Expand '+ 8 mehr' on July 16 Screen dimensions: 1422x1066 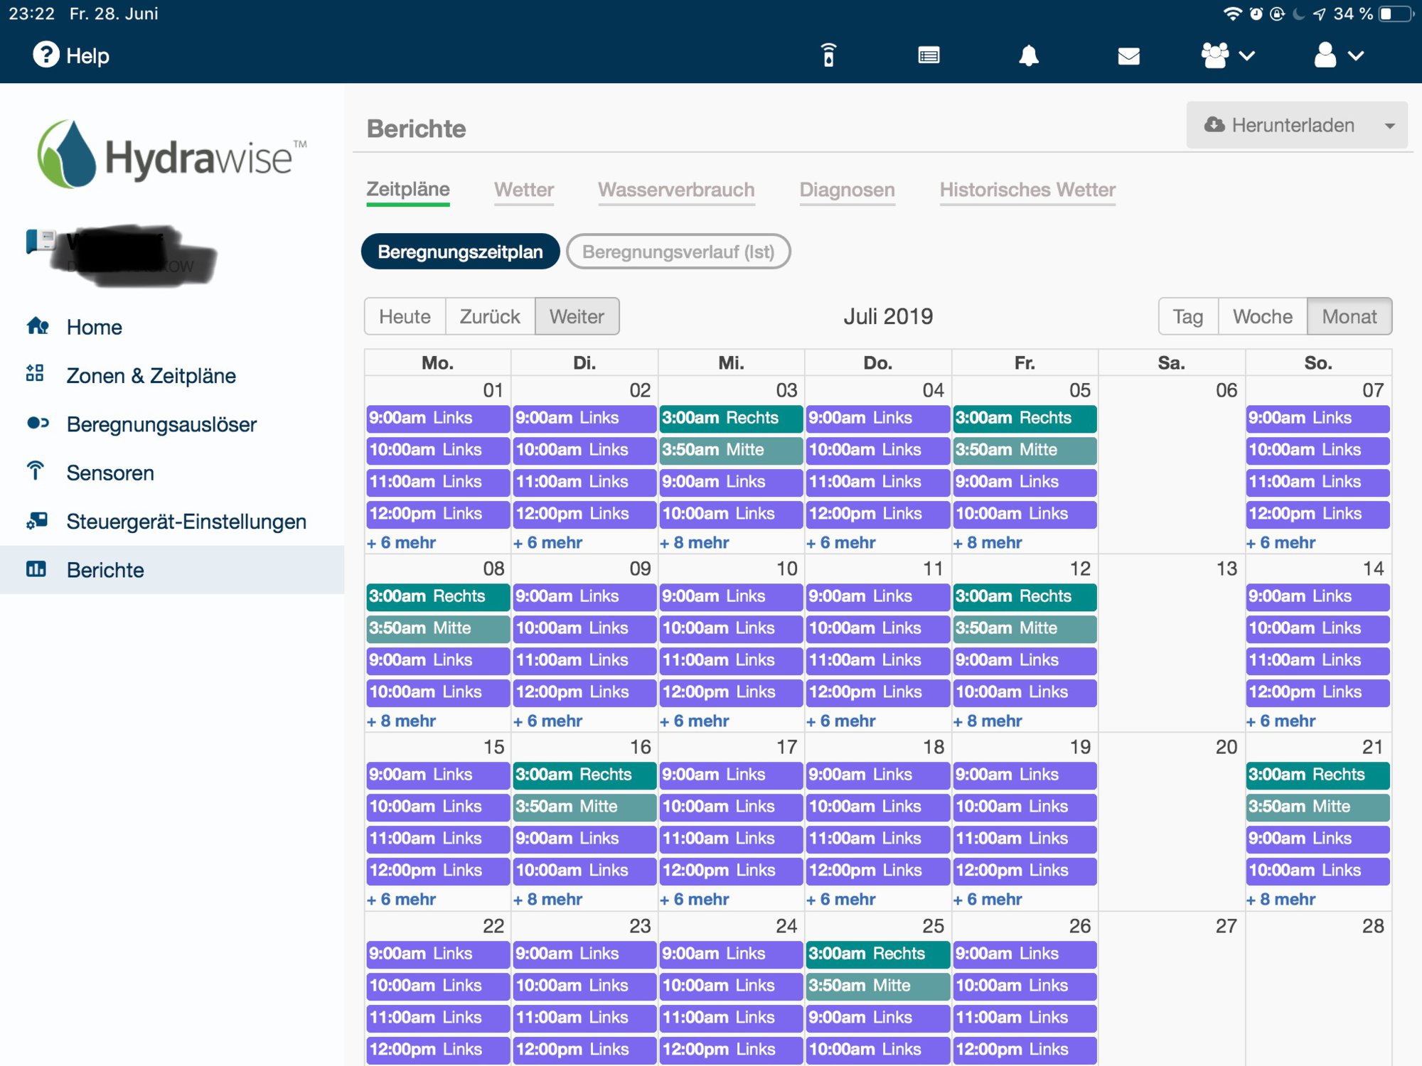pos(548,900)
